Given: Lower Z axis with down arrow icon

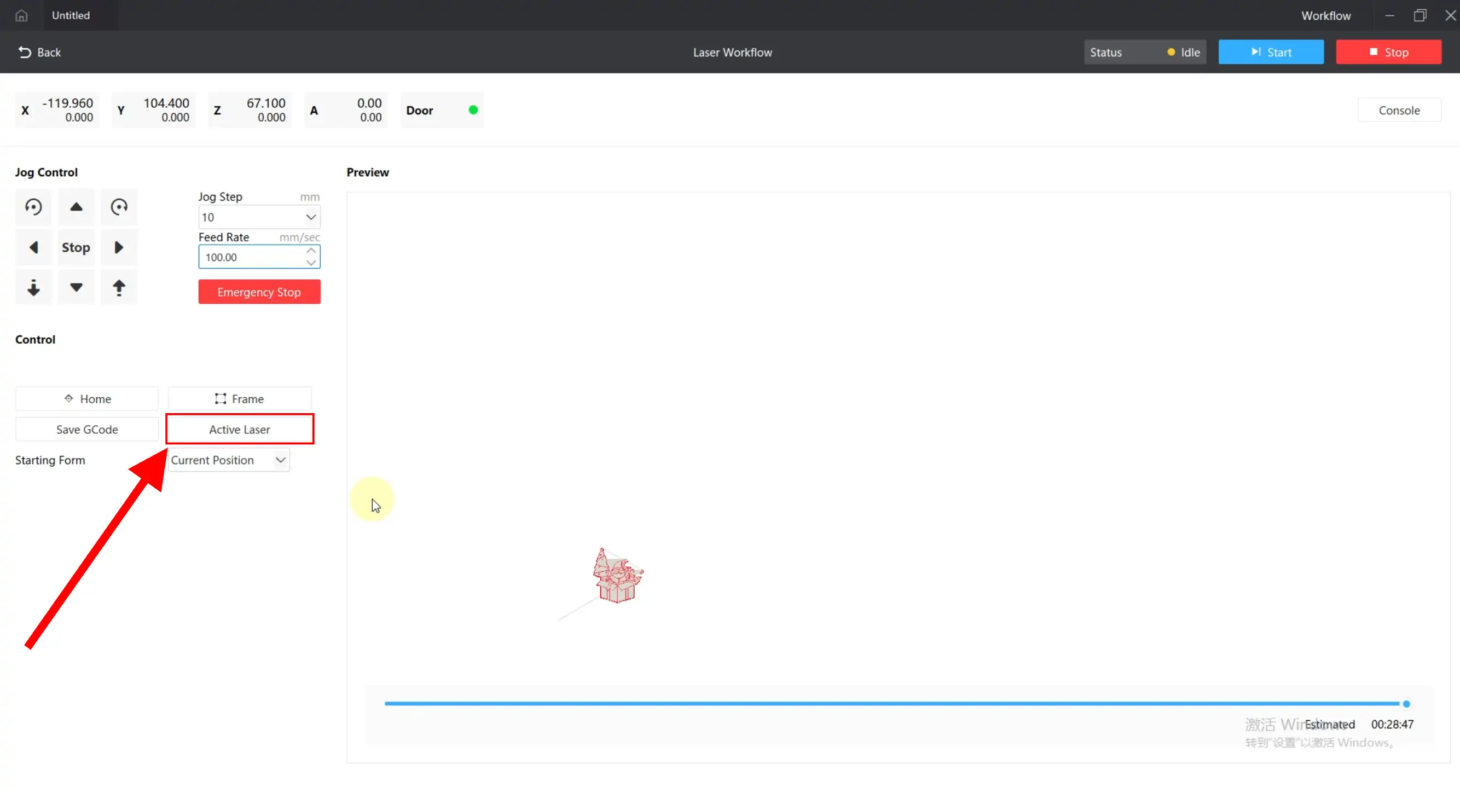Looking at the screenshot, I should (33, 288).
